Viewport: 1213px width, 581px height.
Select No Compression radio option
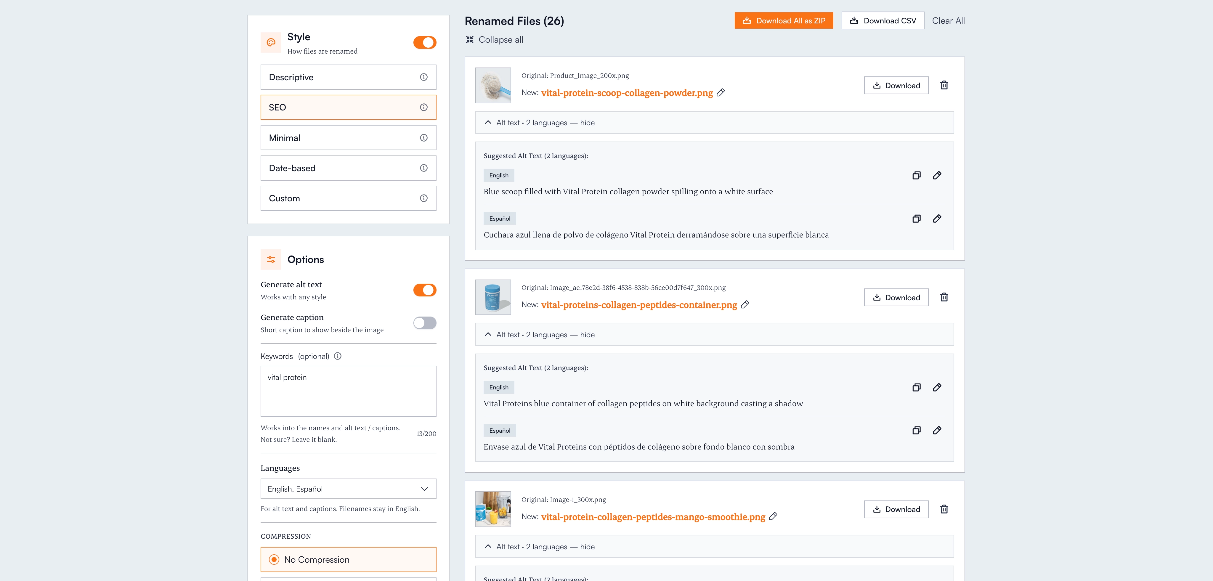349,559
